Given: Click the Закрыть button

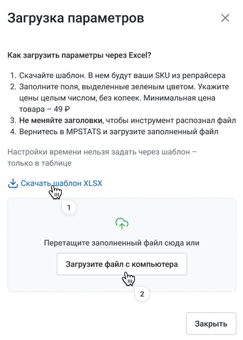Looking at the screenshot, I should point(211,324).
